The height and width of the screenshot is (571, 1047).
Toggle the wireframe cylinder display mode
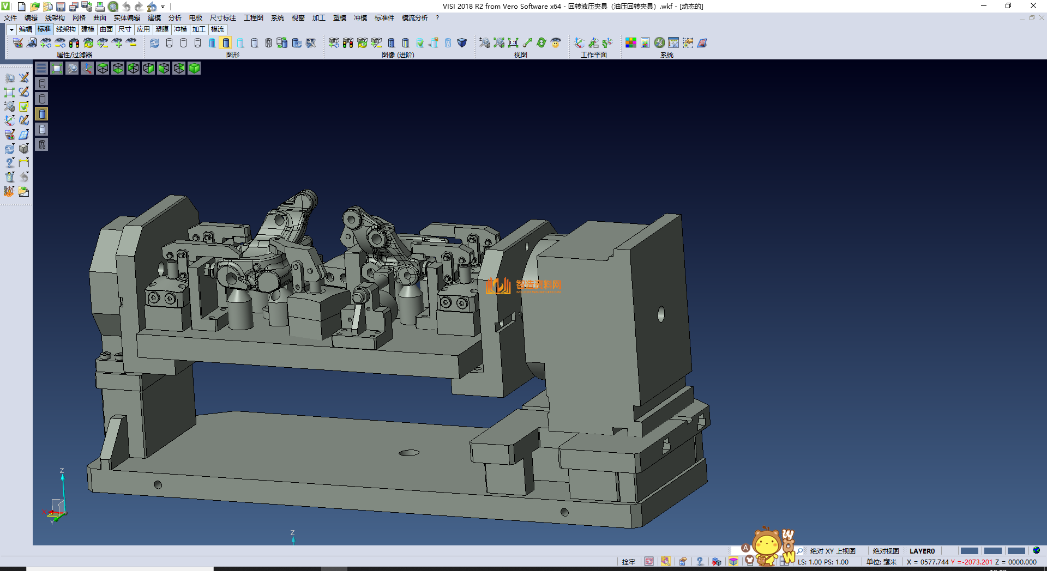click(169, 43)
